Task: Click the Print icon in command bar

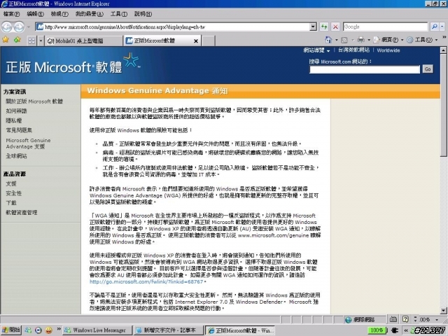Action: [361, 40]
